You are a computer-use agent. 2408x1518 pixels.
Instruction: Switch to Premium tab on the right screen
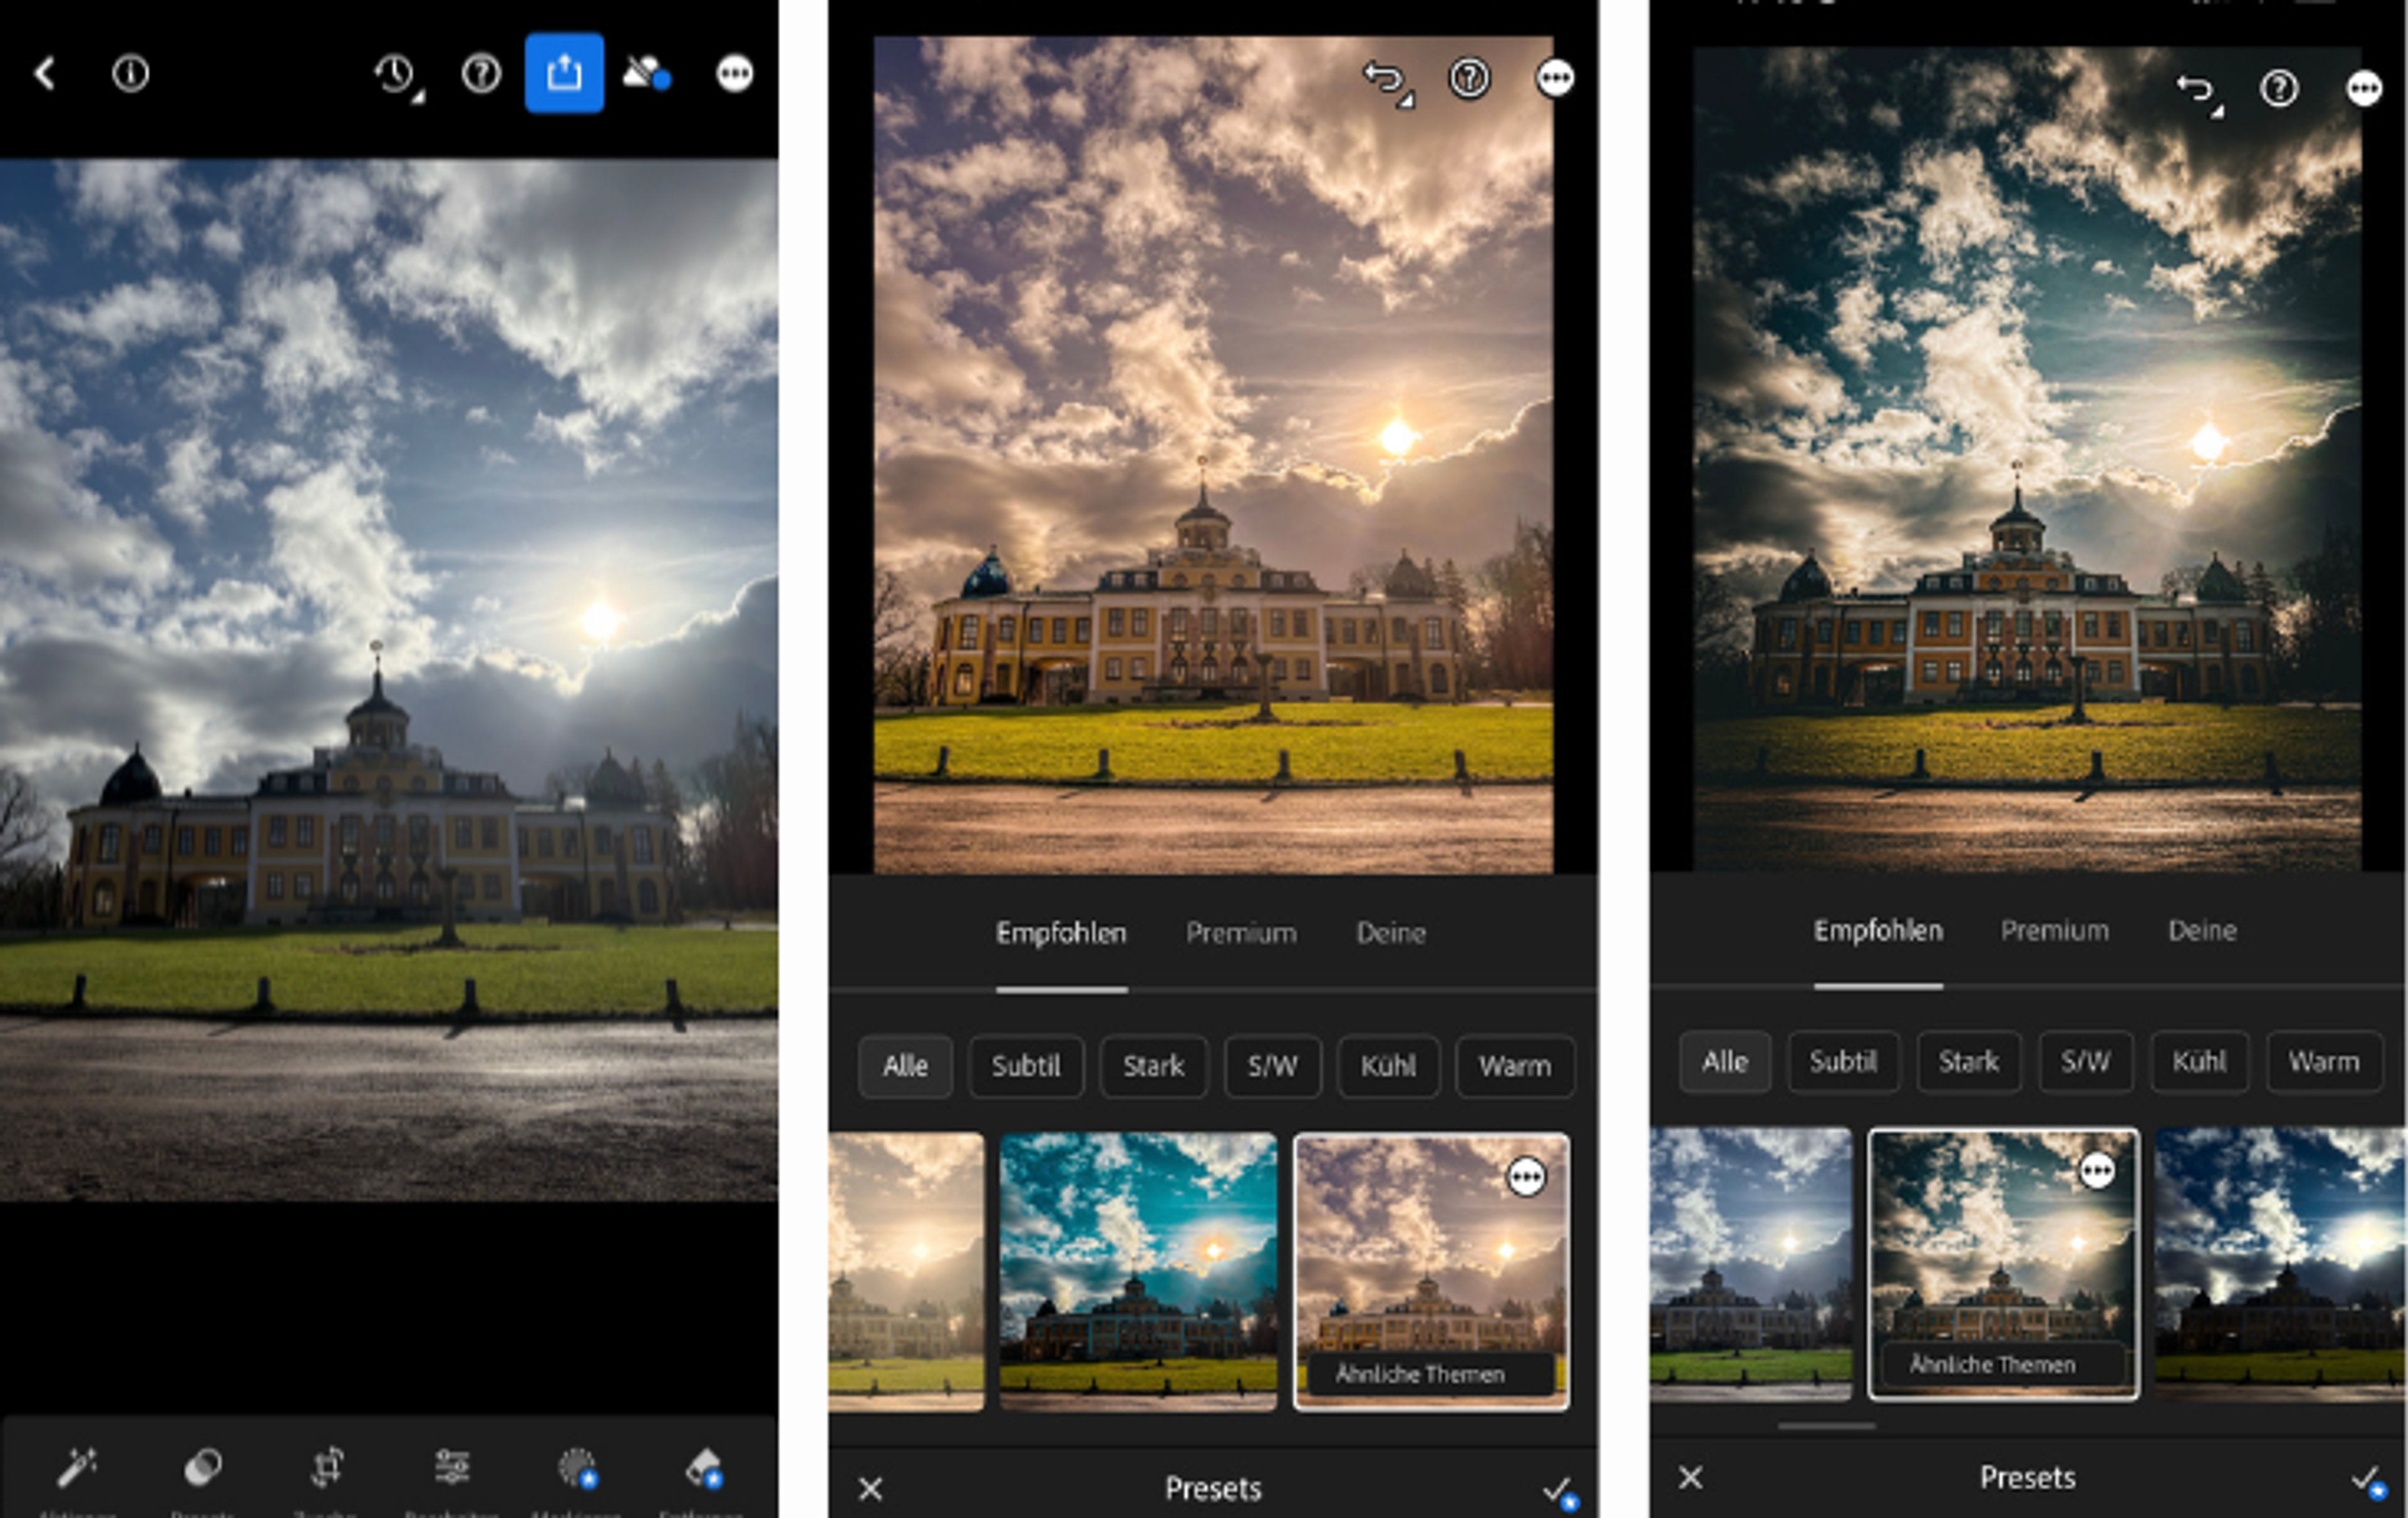pyautogui.click(x=2054, y=930)
